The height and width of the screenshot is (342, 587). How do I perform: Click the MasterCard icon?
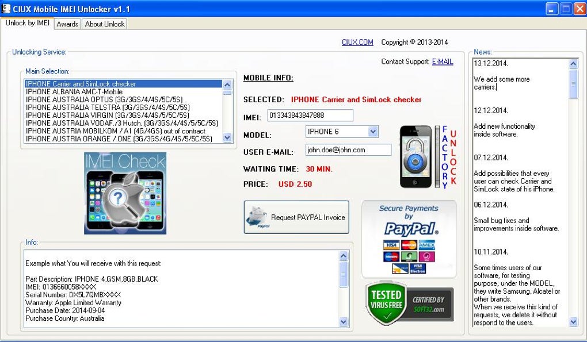pos(409,245)
